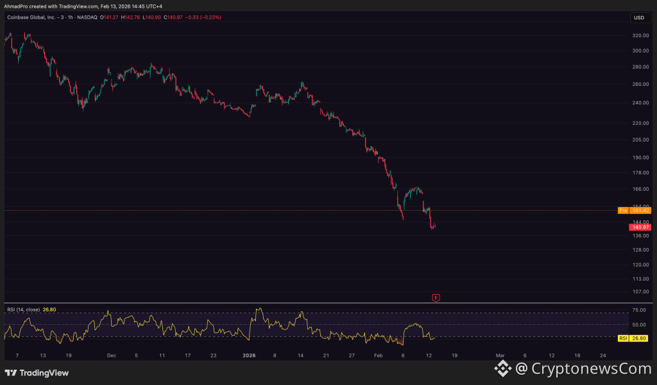657x385 pixels.
Task: Click the 107.00 price axis label
Action: 640,291
